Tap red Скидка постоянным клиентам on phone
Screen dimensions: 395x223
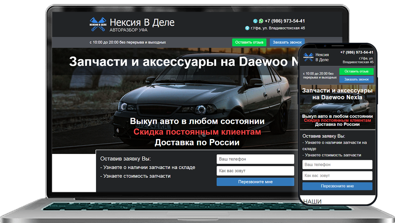point(337,120)
